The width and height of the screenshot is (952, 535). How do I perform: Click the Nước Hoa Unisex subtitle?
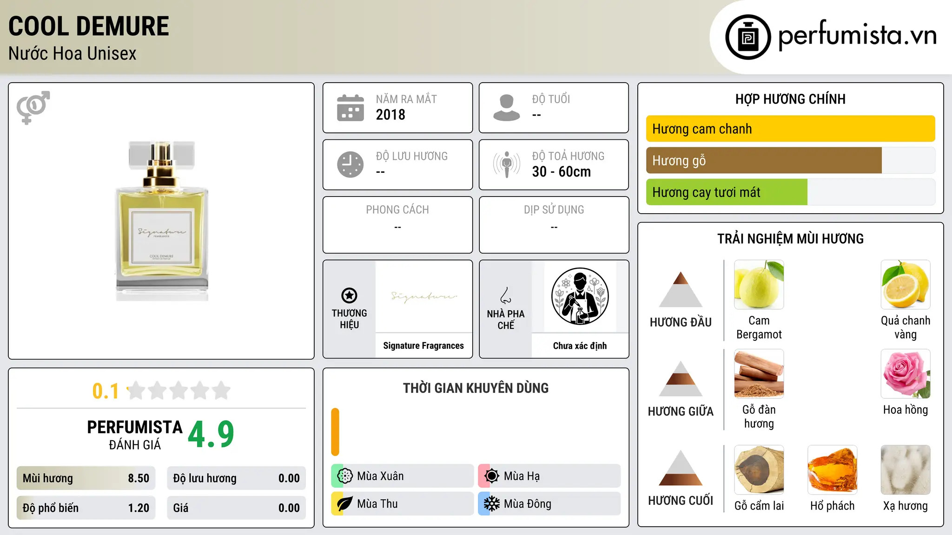coord(73,53)
